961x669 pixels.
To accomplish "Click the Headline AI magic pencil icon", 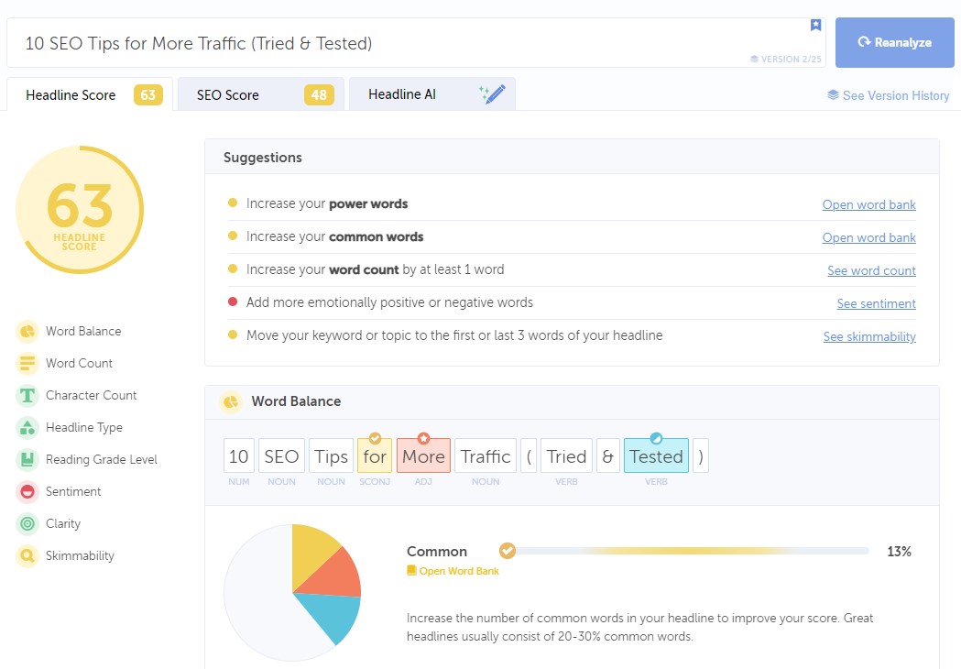I will pyautogui.click(x=492, y=93).
